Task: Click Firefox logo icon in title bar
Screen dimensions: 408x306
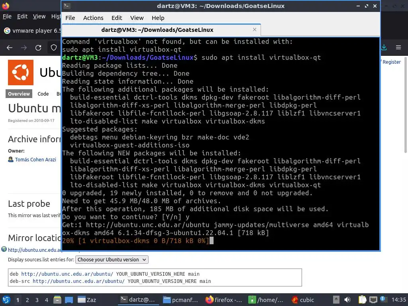Action: [6, 6]
